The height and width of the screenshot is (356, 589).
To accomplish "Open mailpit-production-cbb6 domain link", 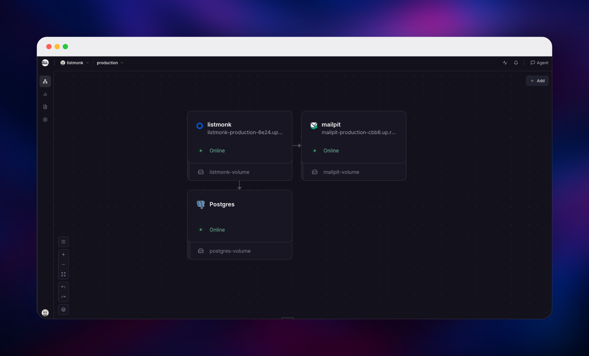I will click(359, 132).
